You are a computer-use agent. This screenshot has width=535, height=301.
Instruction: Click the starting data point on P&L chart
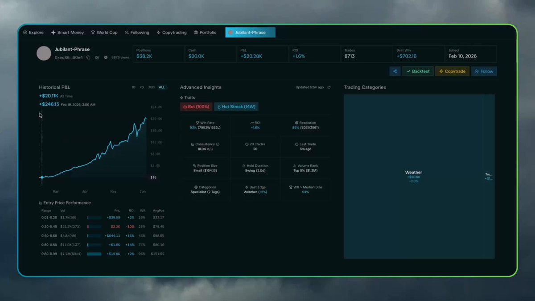pyautogui.click(x=42, y=177)
